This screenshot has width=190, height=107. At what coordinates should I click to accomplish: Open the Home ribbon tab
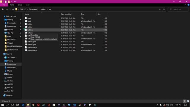coord(12,5)
